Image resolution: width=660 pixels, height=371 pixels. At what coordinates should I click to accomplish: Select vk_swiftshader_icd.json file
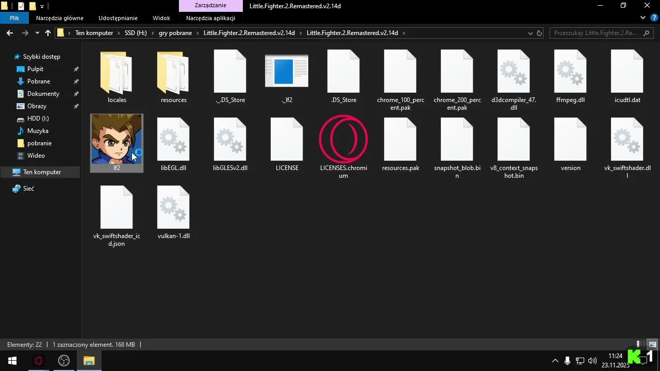[x=117, y=216]
